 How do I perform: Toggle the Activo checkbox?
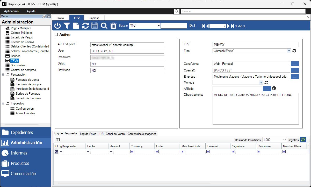[x=56, y=35]
